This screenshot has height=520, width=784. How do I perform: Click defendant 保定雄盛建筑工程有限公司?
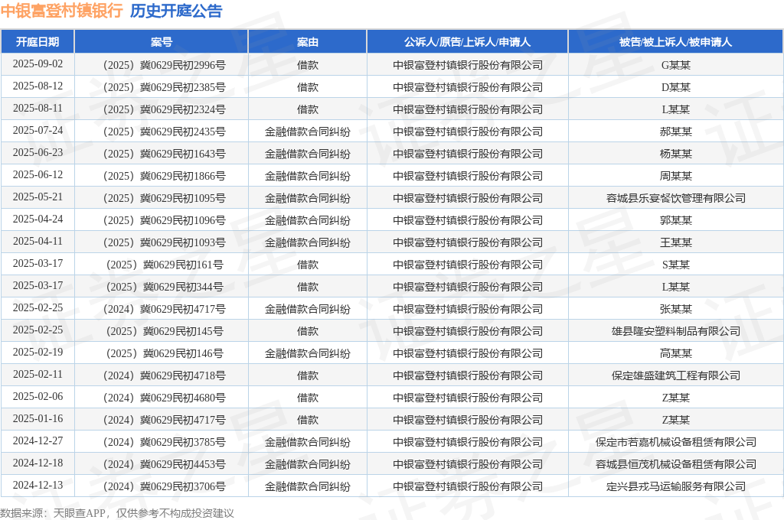tap(675, 375)
